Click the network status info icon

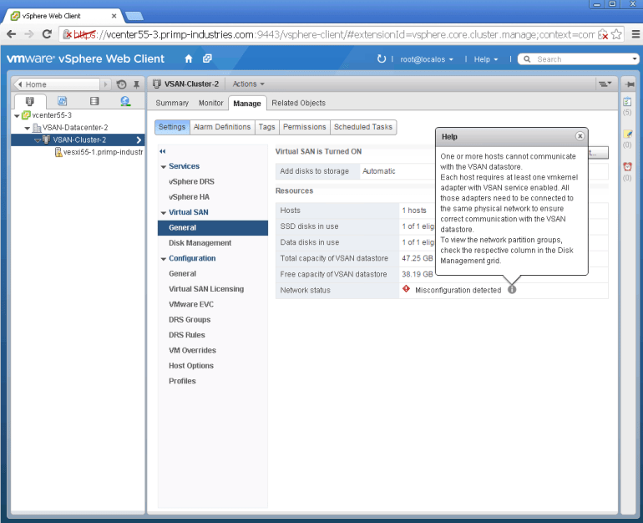coord(512,290)
